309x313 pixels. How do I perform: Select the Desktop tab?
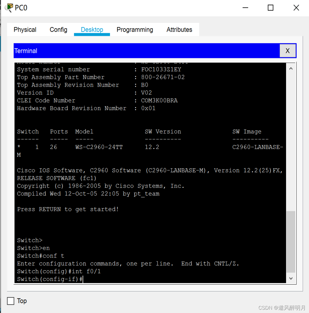coord(92,30)
